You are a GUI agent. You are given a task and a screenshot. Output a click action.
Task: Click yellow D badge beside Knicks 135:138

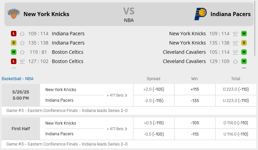pyautogui.click(x=14, y=43)
